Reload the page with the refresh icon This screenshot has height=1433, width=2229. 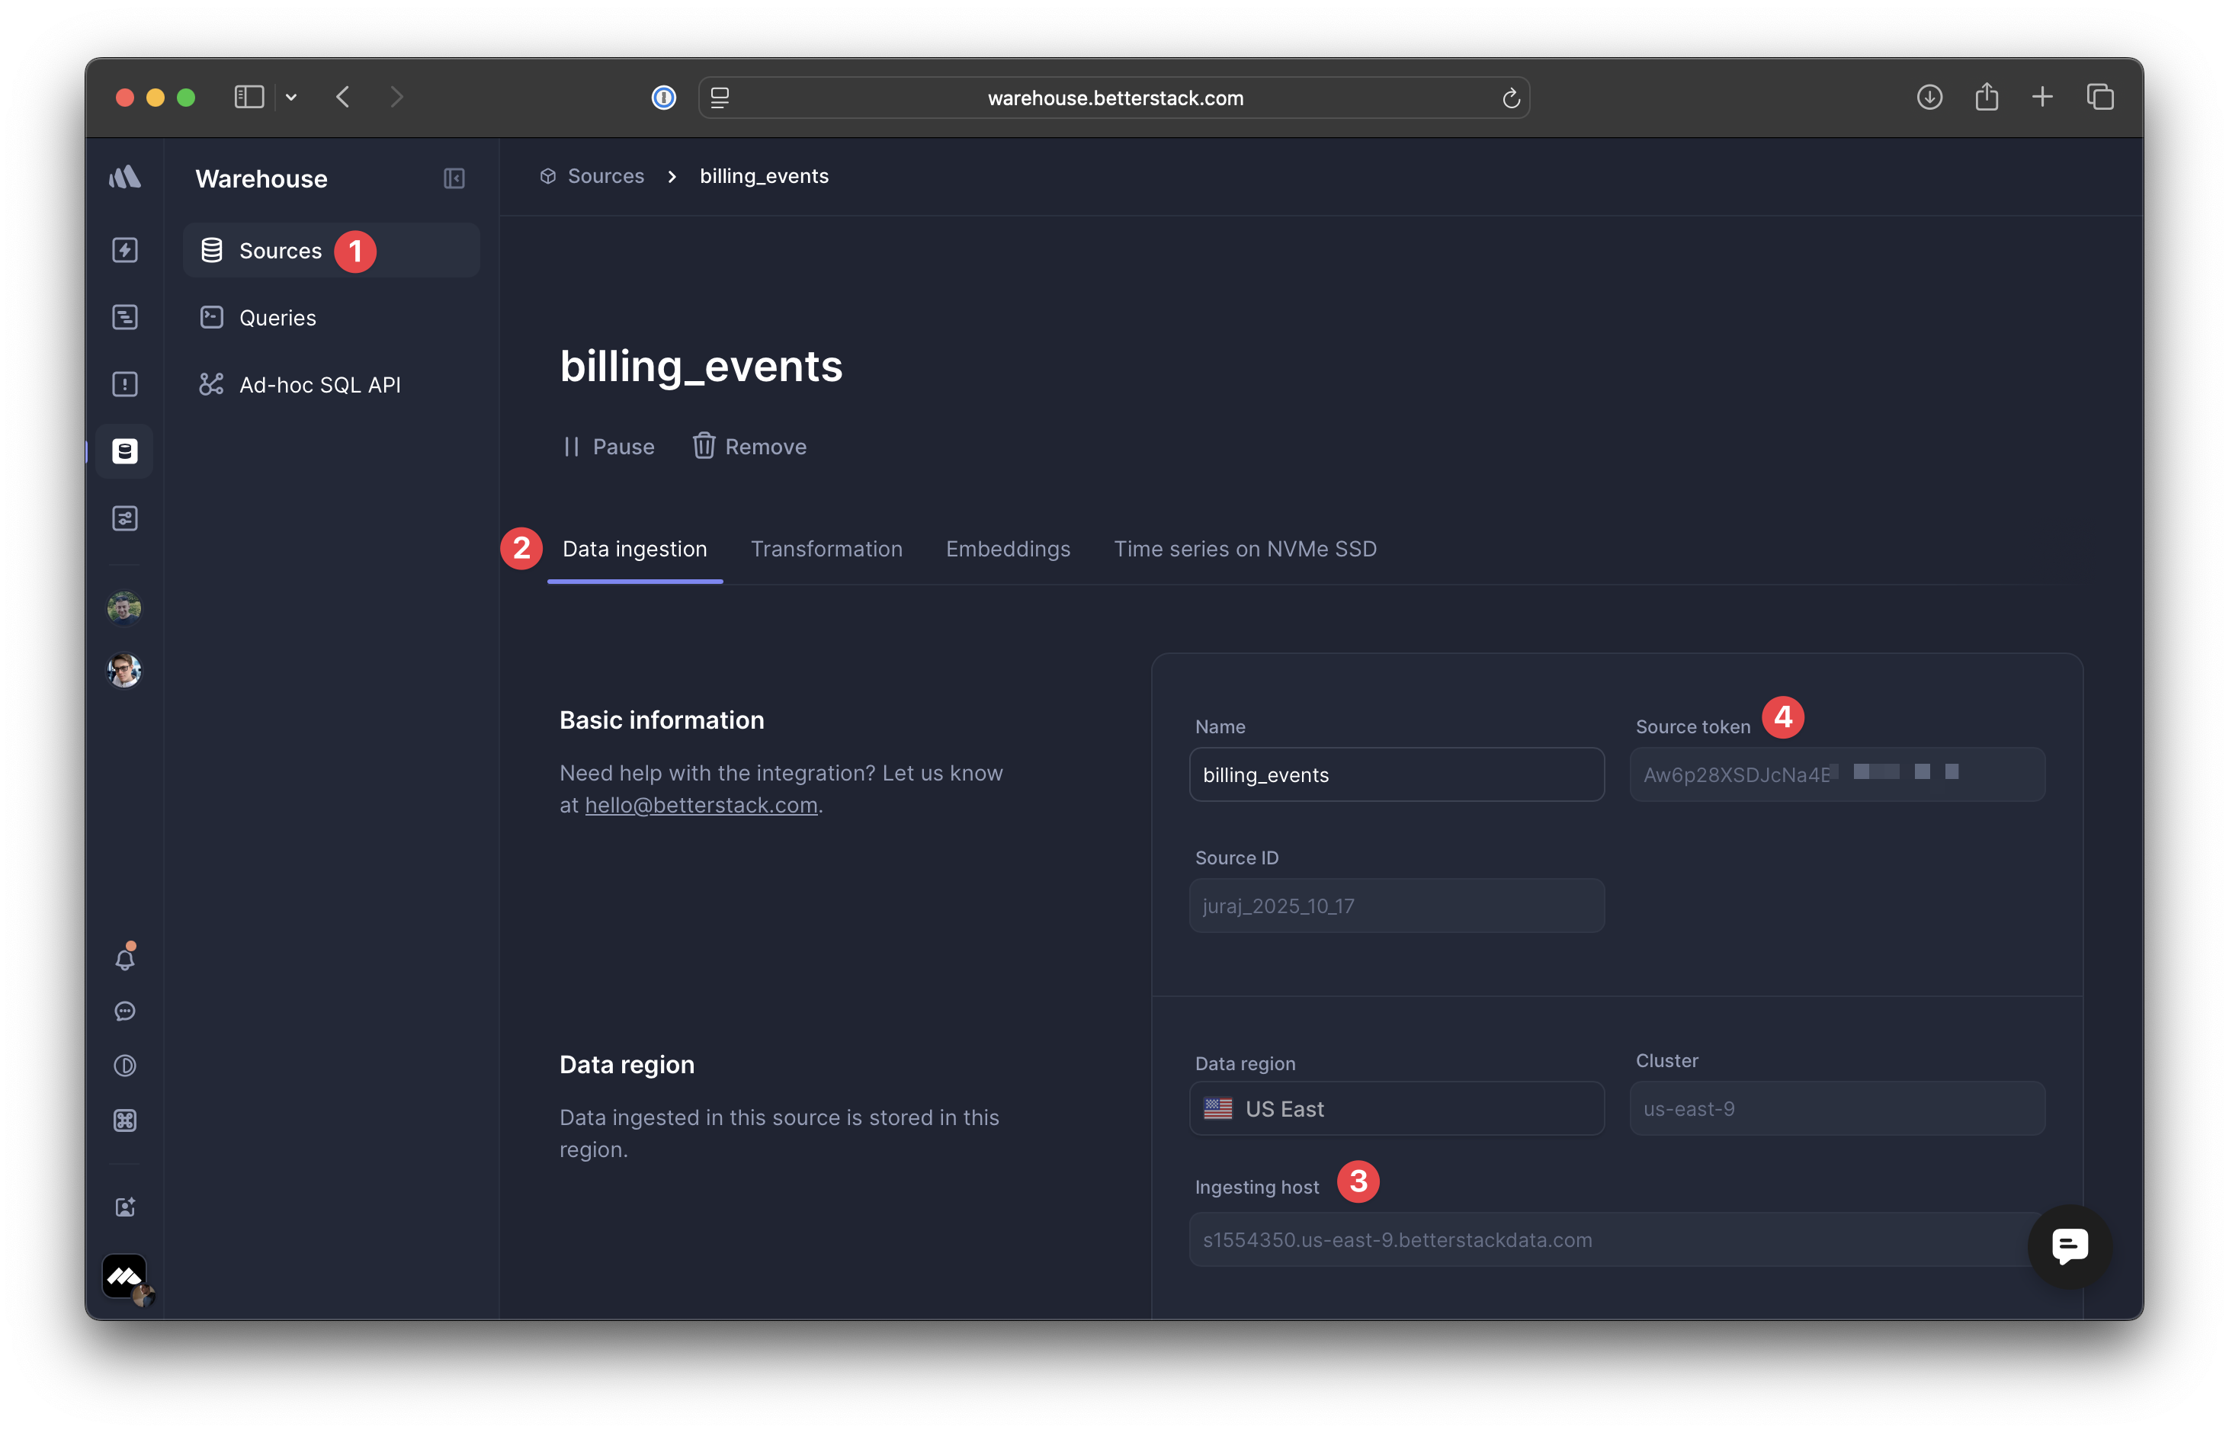pyautogui.click(x=1510, y=98)
